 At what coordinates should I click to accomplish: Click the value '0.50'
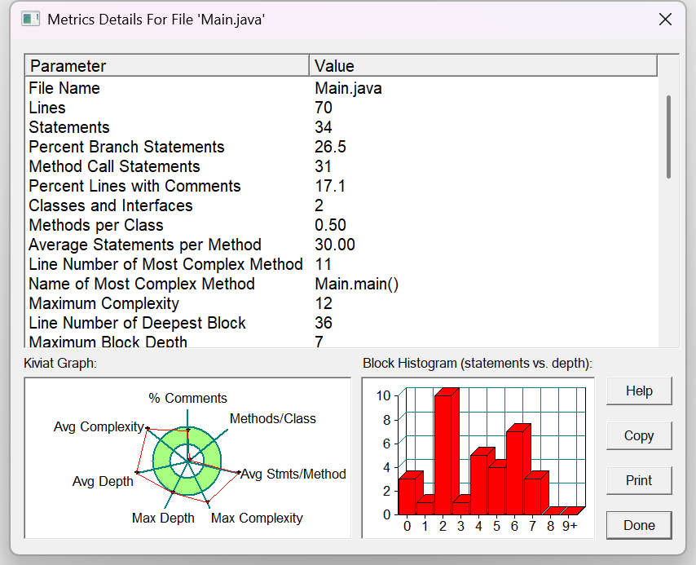pyautogui.click(x=330, y=225)
